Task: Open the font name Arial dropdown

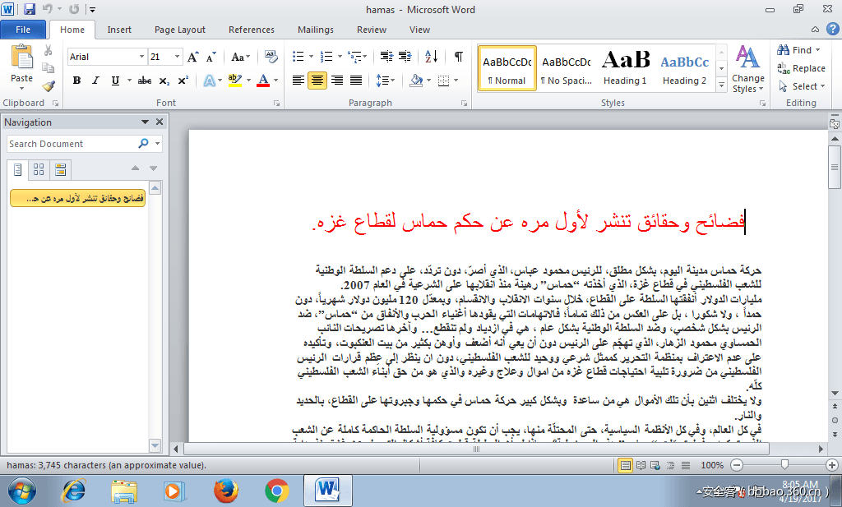Action: click(141, 57)
